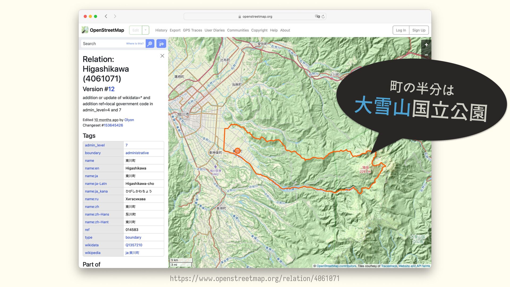Open wikidata Q1357210 link
The image size is (510, 287).
click(x=134, y=245)
